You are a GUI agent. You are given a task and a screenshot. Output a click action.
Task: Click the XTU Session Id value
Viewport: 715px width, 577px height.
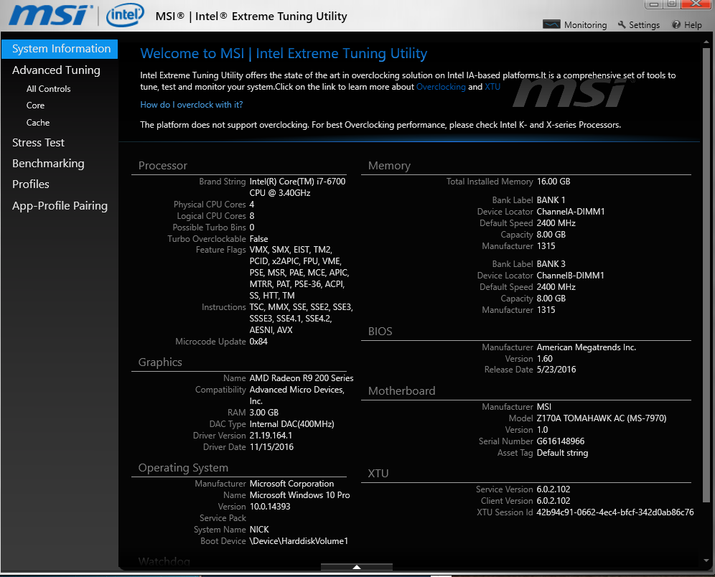(x=614, y=512)
